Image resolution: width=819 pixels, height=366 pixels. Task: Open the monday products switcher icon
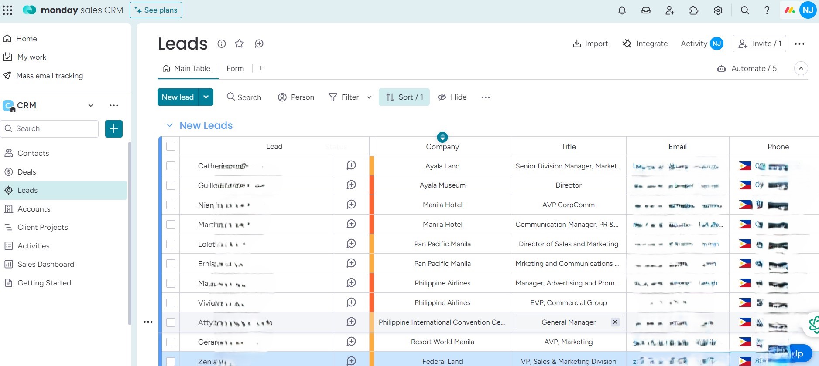pyautogui.click(x=789, y=10)
